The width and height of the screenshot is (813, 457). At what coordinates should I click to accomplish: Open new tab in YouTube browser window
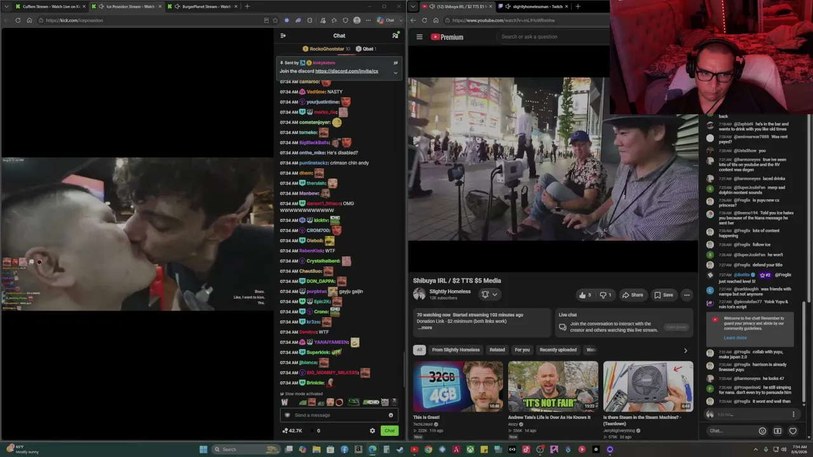coord(577,6)
